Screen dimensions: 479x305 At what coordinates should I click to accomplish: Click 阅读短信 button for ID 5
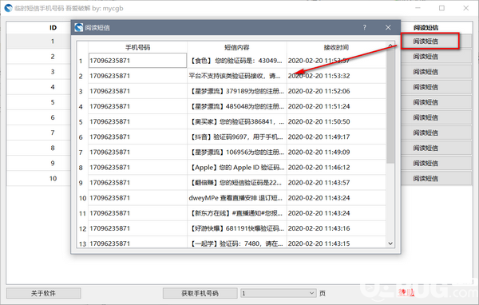coord(436,102)
